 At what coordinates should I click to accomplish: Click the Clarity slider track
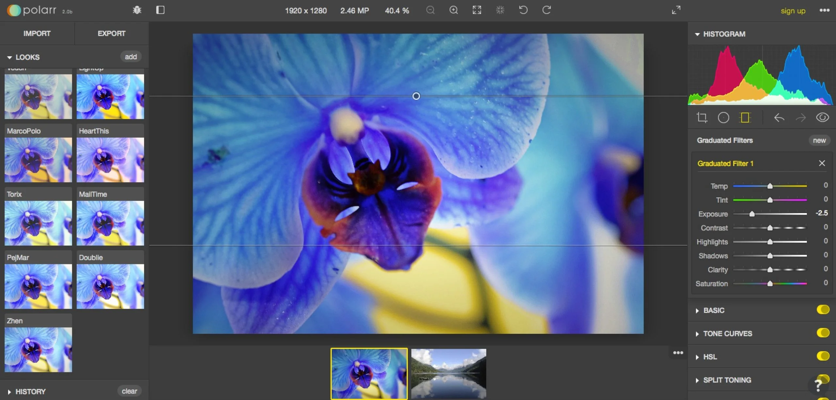pos(770,269)
